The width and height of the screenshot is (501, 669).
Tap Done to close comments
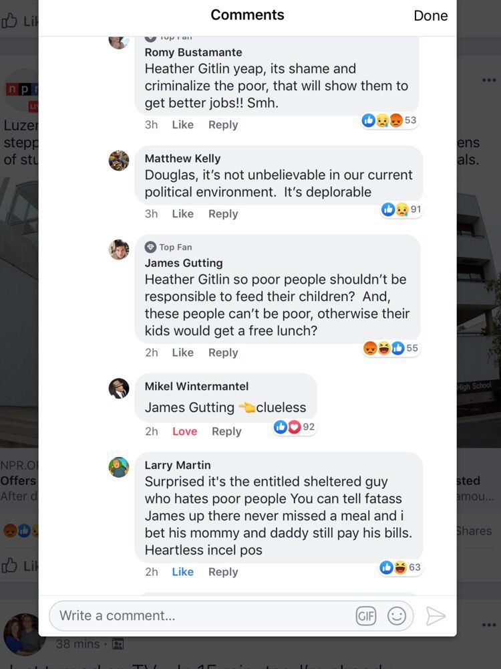[431, 15]
